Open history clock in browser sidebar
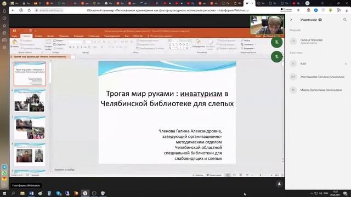The height and width of the screenshot is (197, 351). 4,18
